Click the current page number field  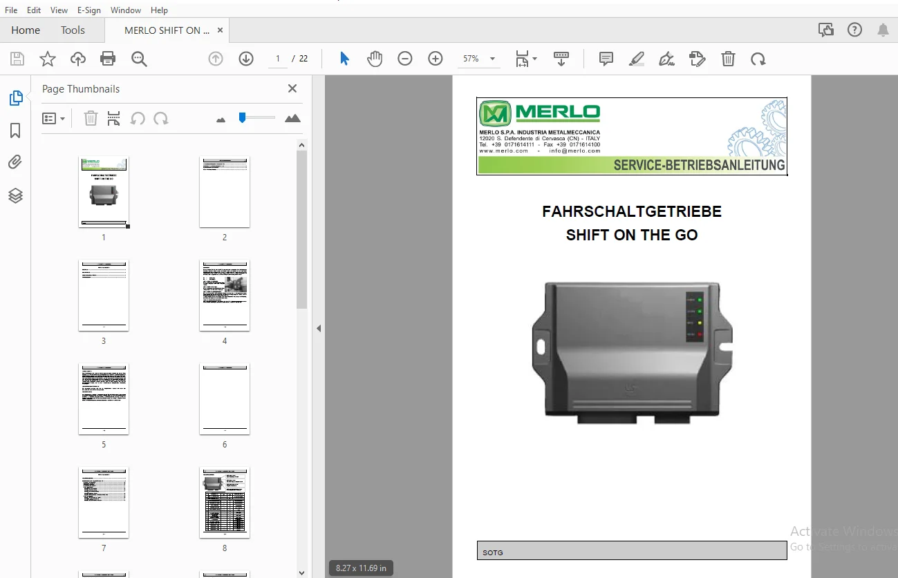(278, 59)
